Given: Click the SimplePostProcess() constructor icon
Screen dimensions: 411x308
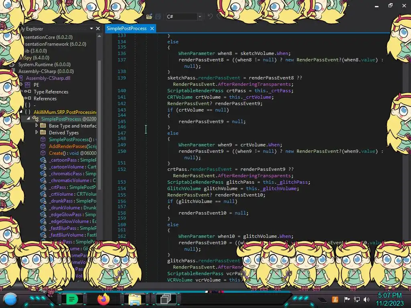Looking at the screenshot, I should point(43,139).
